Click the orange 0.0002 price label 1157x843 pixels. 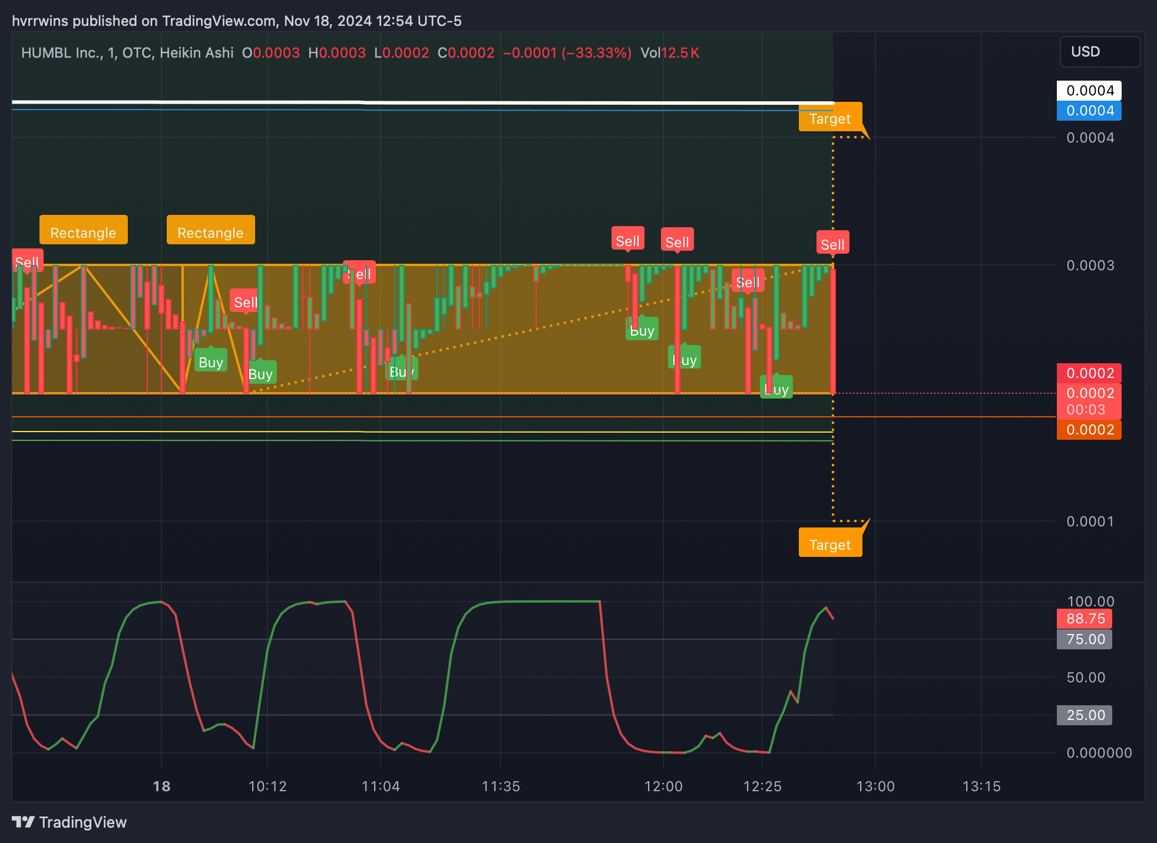tap(1089, 430)
